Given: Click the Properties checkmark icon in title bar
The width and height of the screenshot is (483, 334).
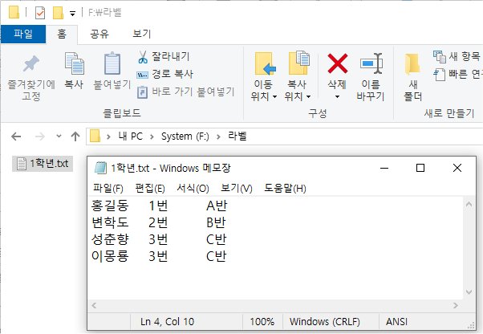Looking at the screenshot, I should [x=40, y=13].
